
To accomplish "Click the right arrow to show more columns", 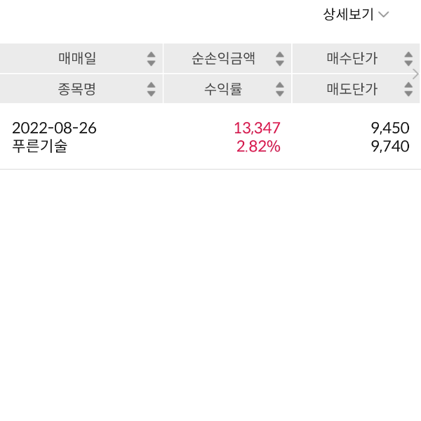I will click(x=415, y=74).
